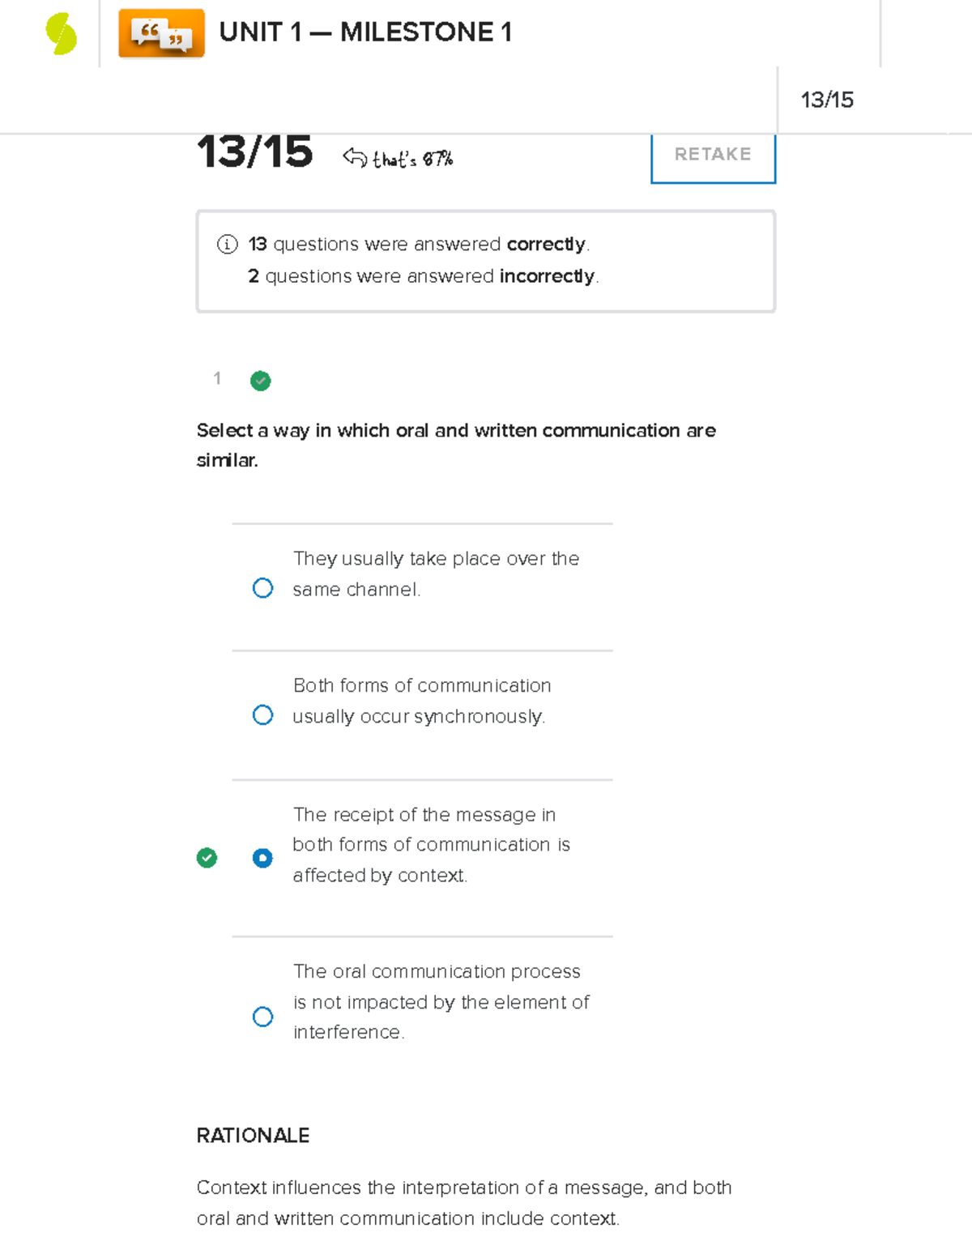Screen dimensions: 972x1258
Task: Collapse the RATIONALE section
Action: tap(253, 1136)
